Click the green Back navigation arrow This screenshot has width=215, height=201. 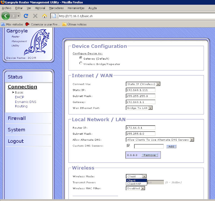tap(6, 16)
